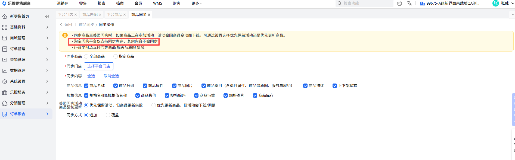
Task: Uncheck the 商品售价 checkbox
Action: coord(138,95)
